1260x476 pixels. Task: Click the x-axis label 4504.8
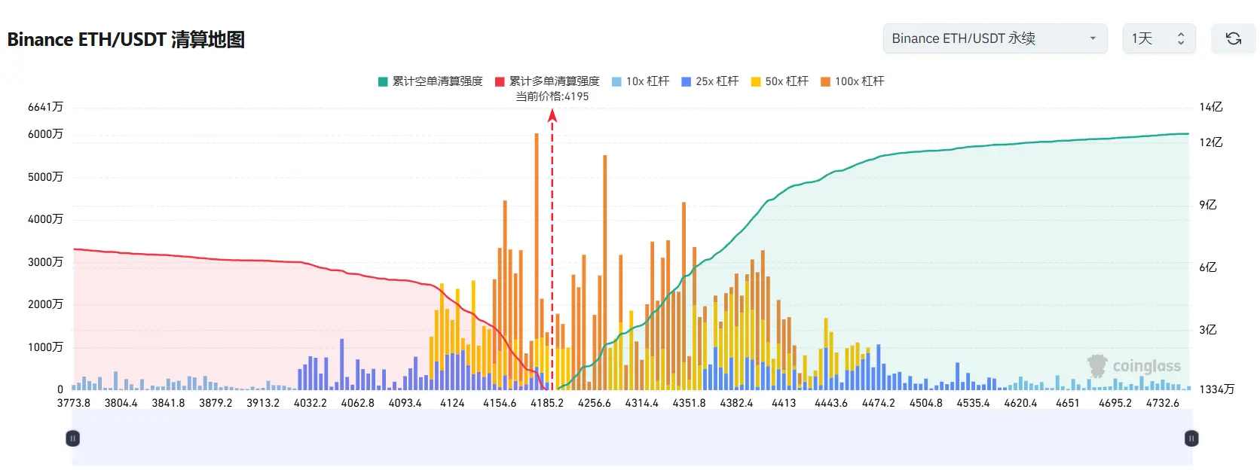(926, 403)
